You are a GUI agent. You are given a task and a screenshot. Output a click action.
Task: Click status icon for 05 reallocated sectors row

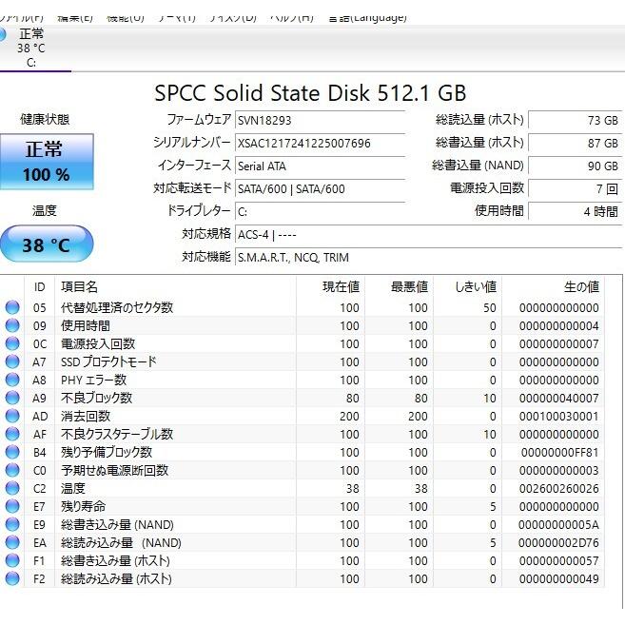click(12, 307)
